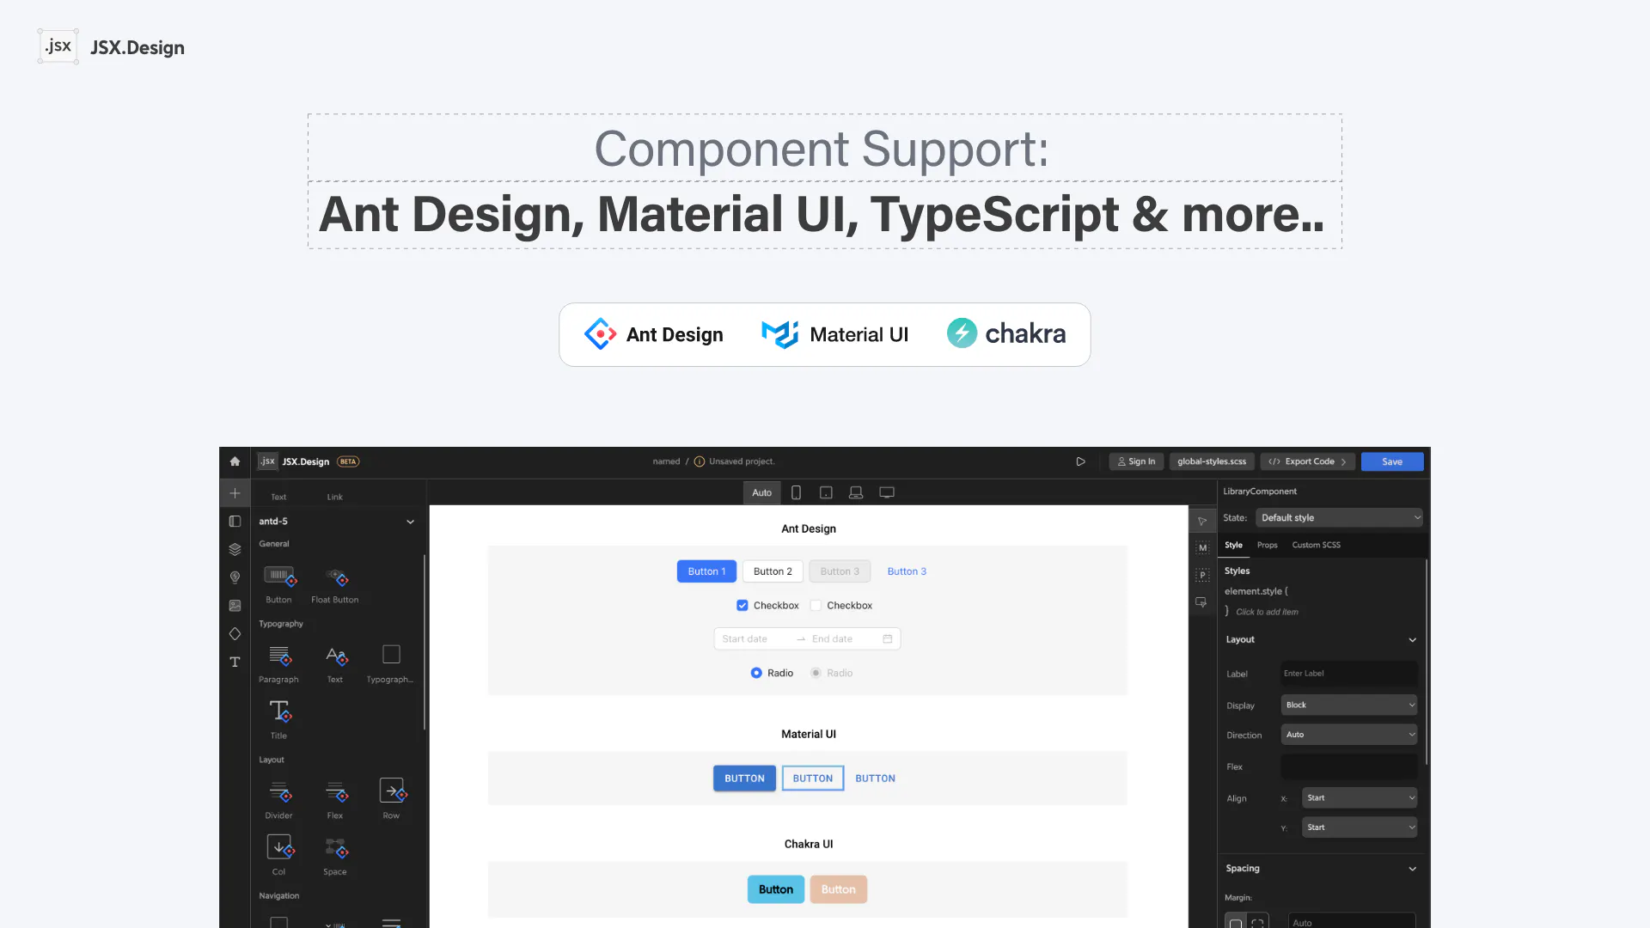Click the diamond shape sidebar icon

(235, 634)
